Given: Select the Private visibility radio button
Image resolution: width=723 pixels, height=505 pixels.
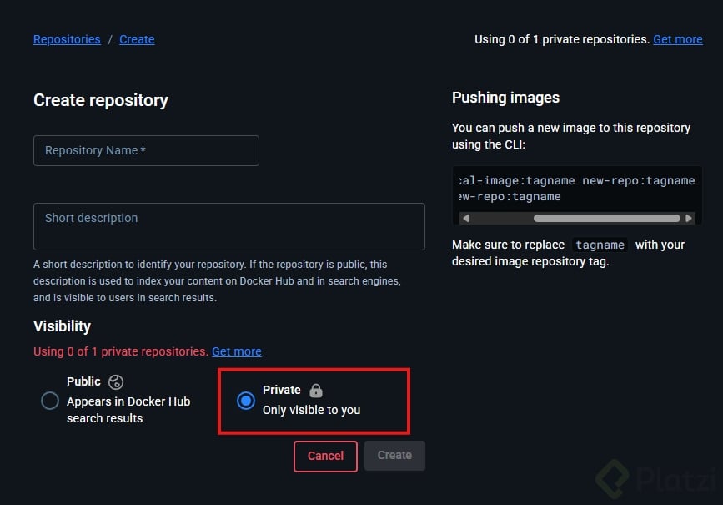Looking at the screenshot, I should 245,401.
